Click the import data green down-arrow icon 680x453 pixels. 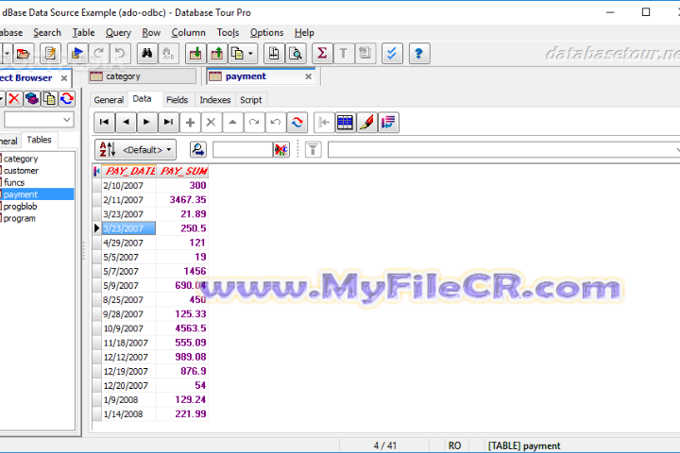pos(195,54)
